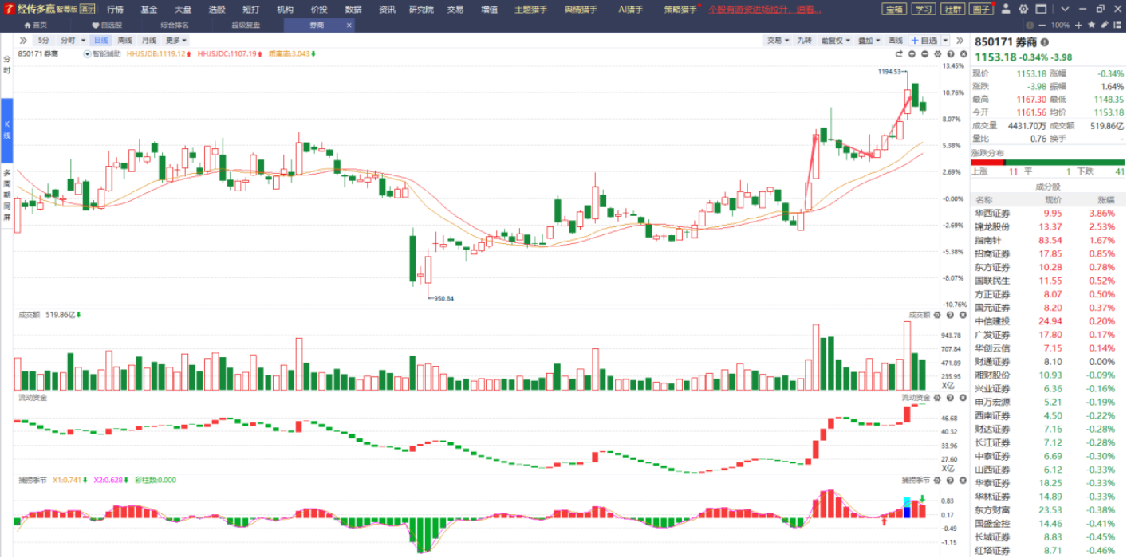Click the star favorite icon in the top bar

(1092, 25)
